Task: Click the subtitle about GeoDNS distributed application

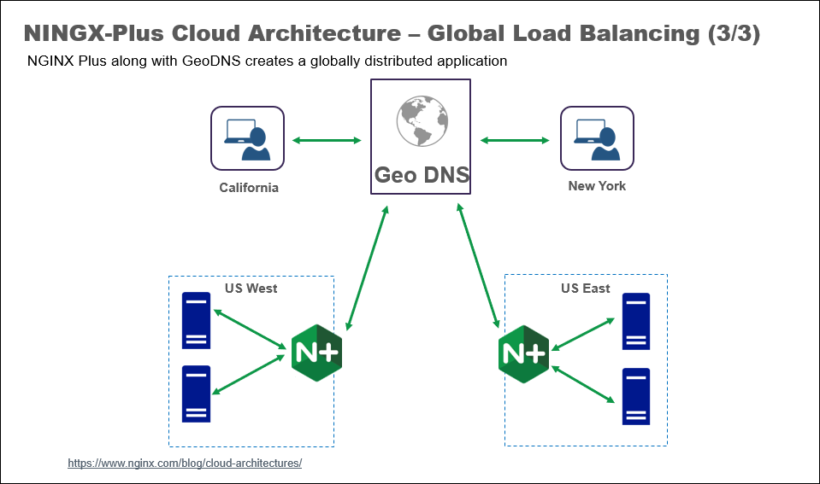Action: (x=267, y=61)
